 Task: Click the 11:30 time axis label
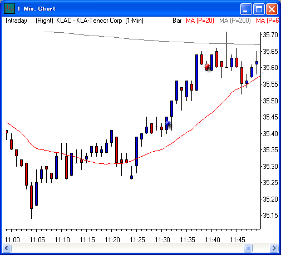point(162,240)
